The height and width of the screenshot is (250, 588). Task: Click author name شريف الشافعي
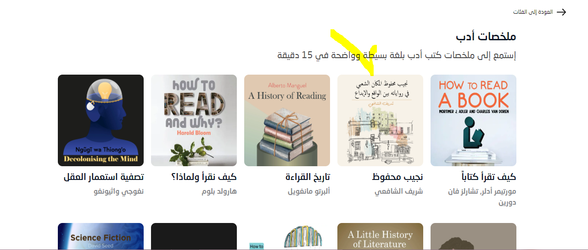pos(398,191)
